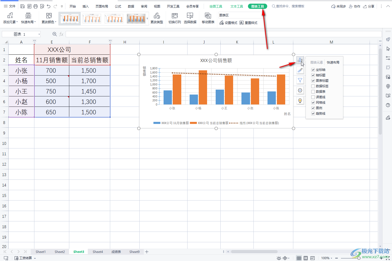
Task: Click the search commands box
Action: (288, 6)
